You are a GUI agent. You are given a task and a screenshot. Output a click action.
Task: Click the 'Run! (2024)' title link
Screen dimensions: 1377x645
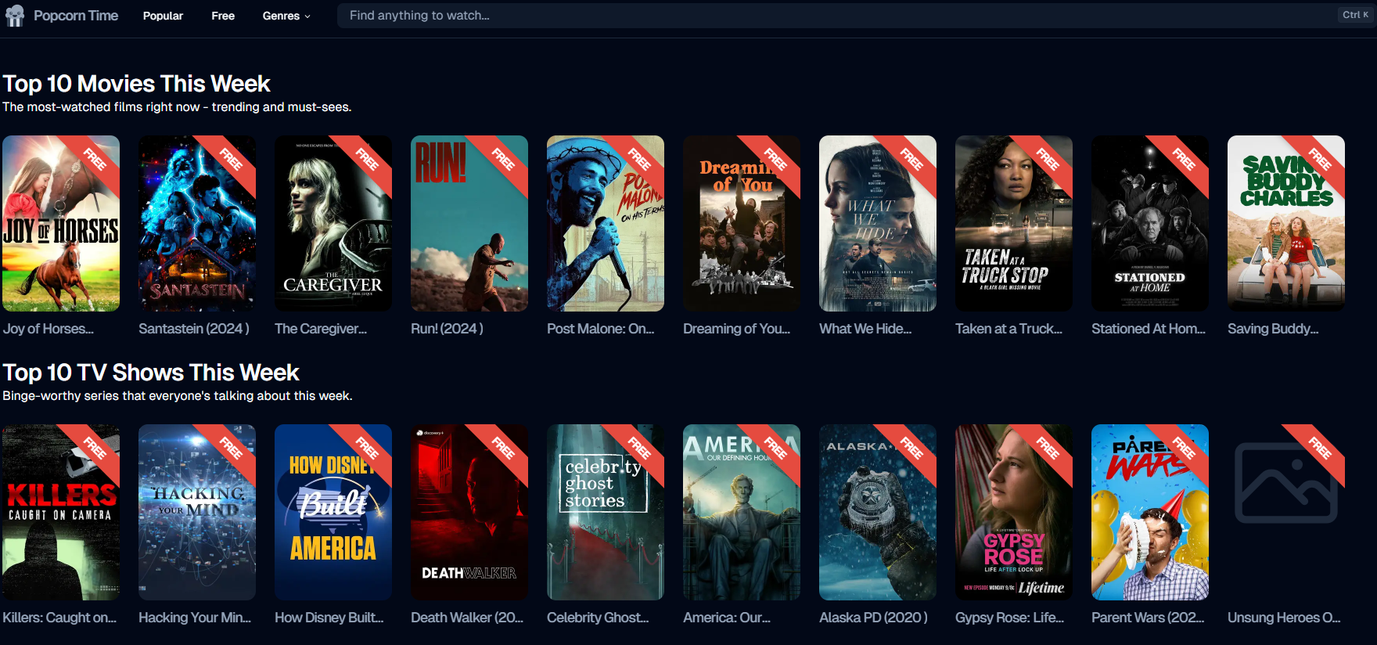point(447,329)
